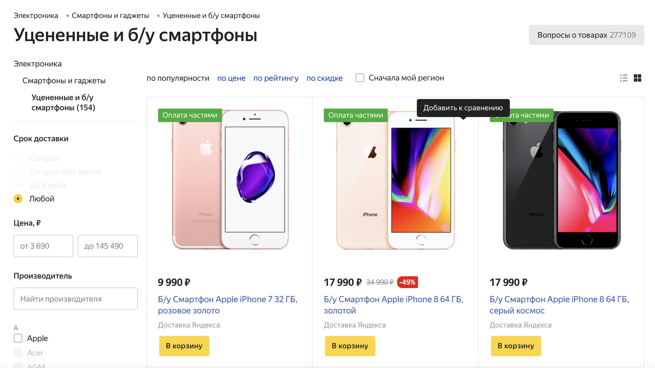Open Вопросы о товарах button
The image size is (655, 368).
coord(587,35)
